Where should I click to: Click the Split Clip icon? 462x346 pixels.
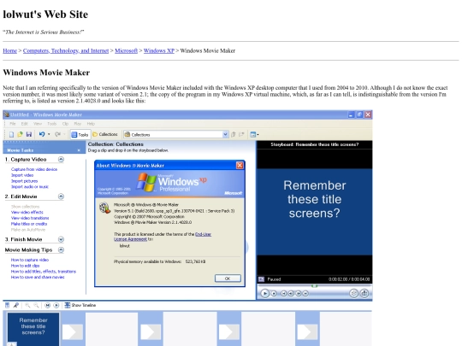pos(353,293)
